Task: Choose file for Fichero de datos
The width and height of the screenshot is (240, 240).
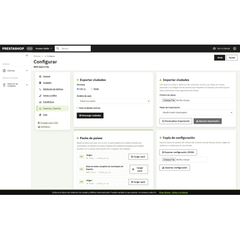Action: (169, 100)
